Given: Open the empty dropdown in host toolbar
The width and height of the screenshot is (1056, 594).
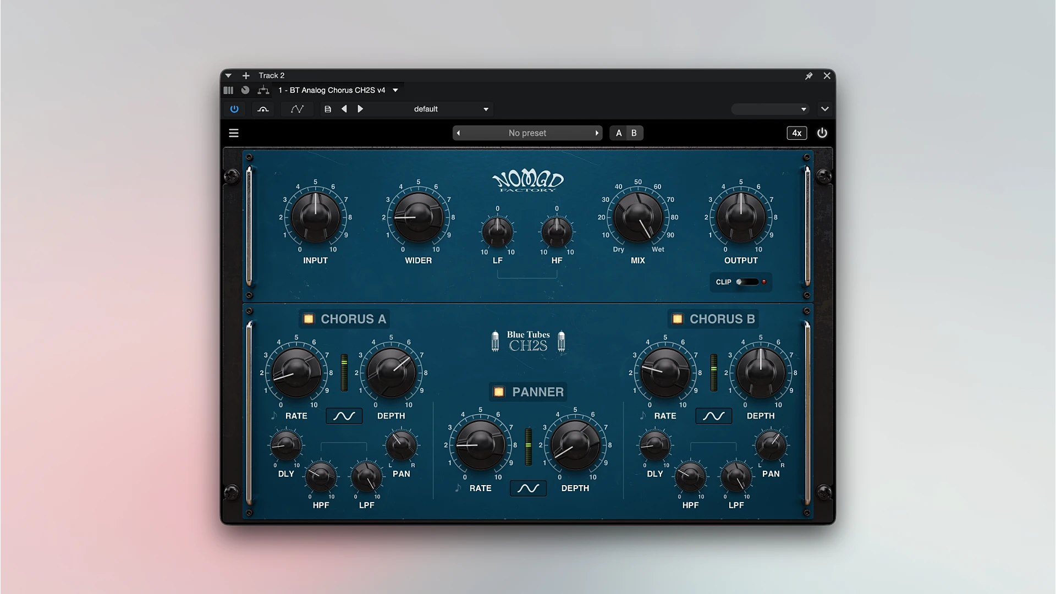Looking at the screenshot, I should 770,109.
